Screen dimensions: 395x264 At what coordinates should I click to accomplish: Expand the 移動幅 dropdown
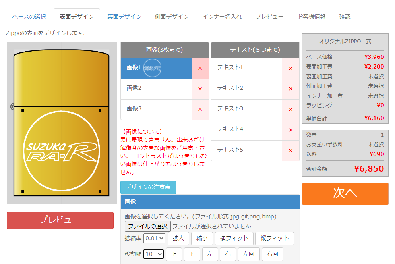pos(153,254)
